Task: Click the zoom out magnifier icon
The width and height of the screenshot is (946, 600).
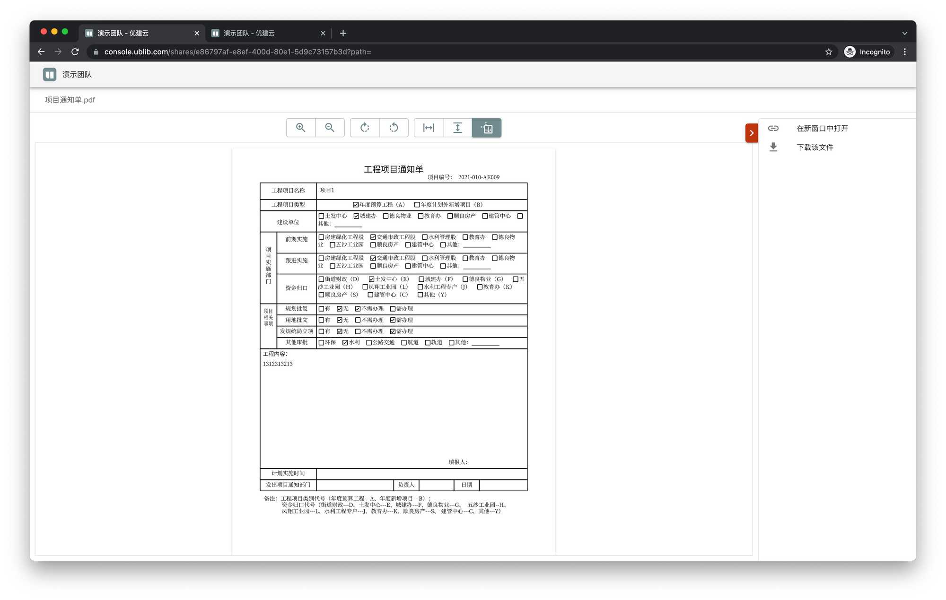Action: 330,128
